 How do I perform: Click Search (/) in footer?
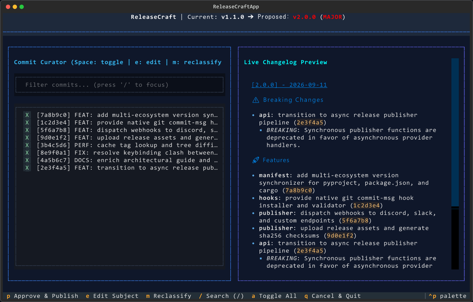click(x=221, y=296)
